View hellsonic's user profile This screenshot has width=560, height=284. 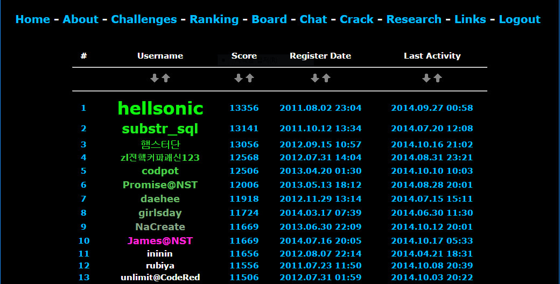[x=160, y=108]
